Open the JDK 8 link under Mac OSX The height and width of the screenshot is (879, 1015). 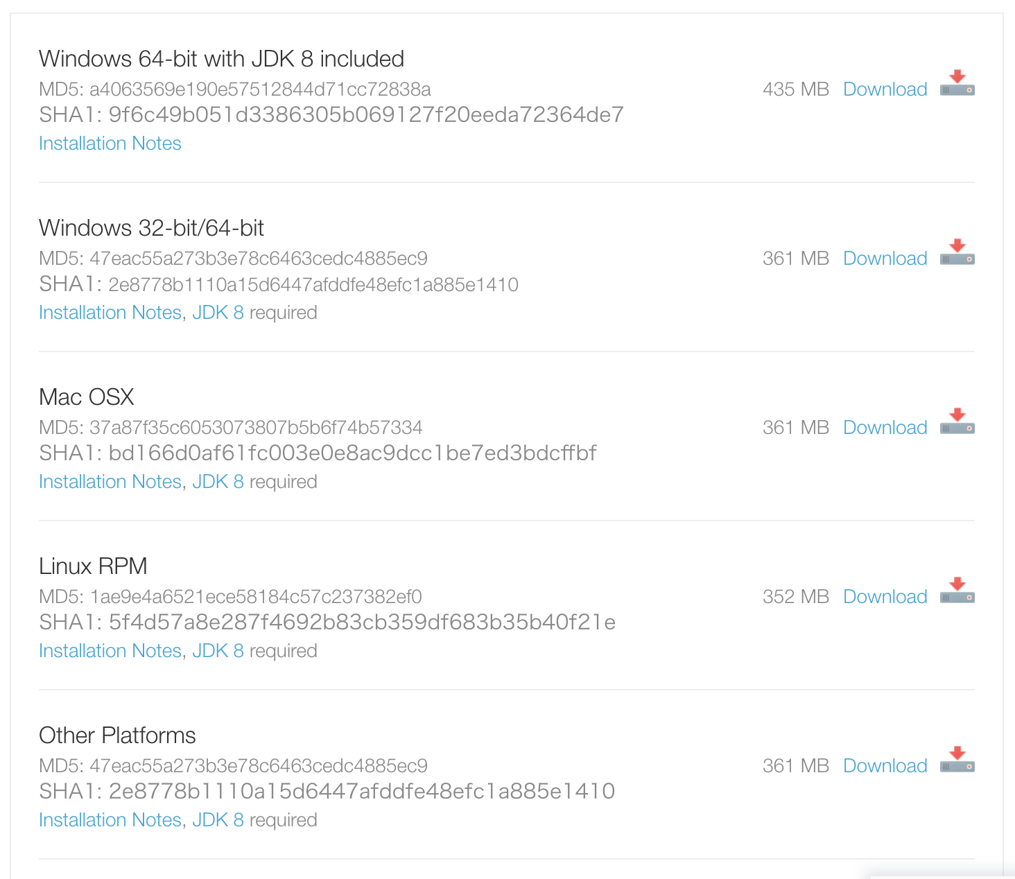coord(218,482)
